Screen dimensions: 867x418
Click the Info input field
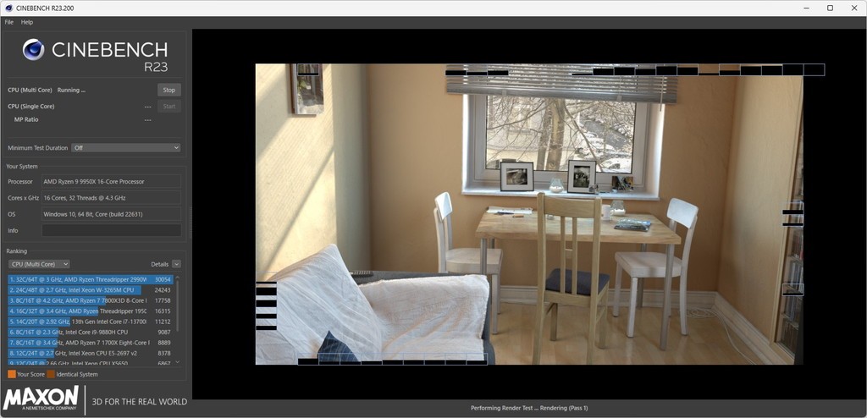(x=111, y=230)
